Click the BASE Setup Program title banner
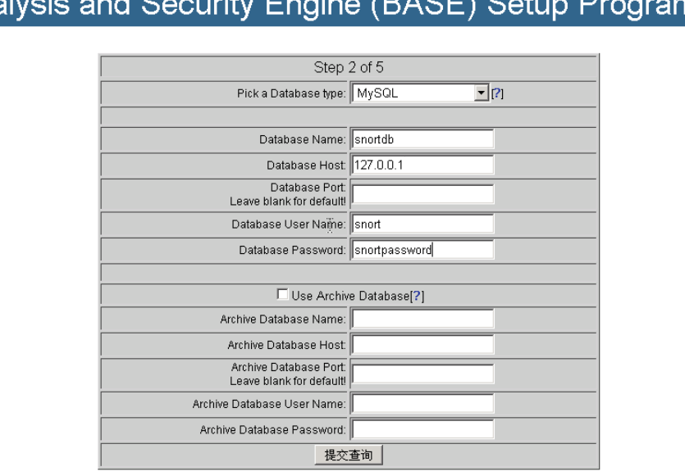 342,16
